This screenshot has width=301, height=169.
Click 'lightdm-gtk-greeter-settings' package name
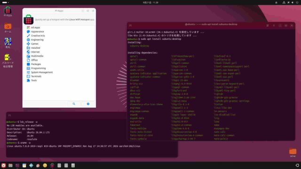coord(231,101)
